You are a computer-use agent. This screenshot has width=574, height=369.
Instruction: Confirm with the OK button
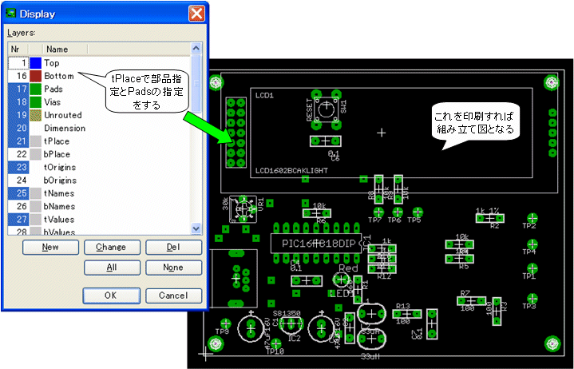point(111,296)
